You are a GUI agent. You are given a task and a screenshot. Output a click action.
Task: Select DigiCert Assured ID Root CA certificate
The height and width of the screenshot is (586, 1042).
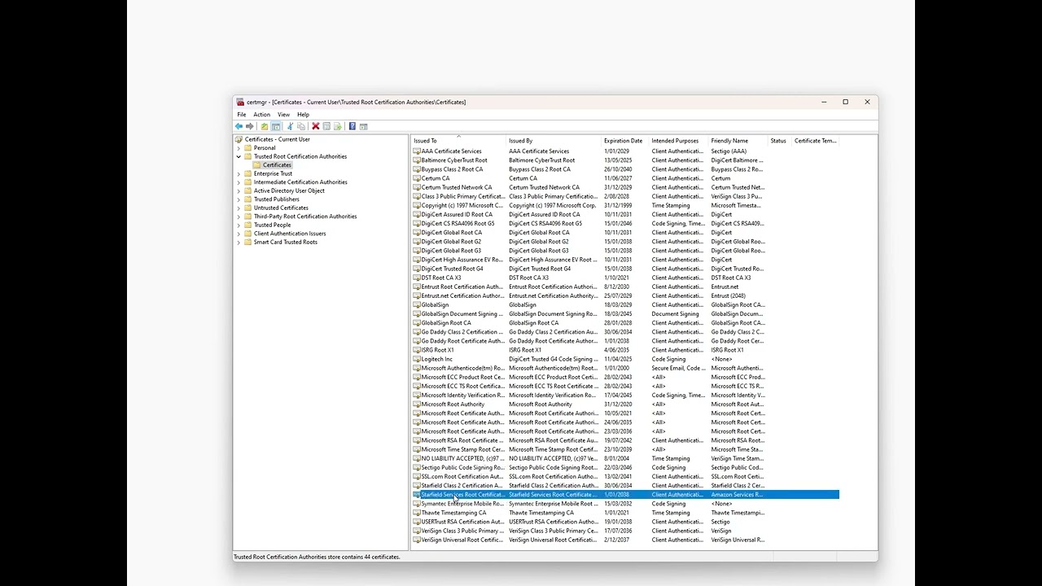click(625, 215)
